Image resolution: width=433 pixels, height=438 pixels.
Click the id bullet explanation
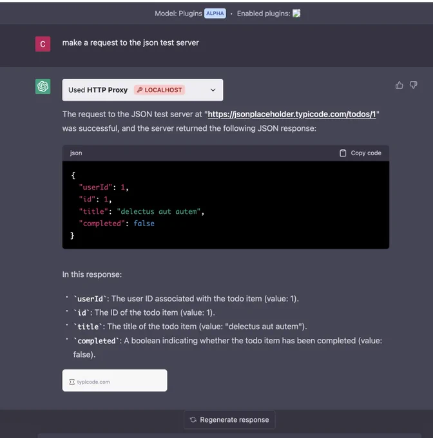click(144, 312)
